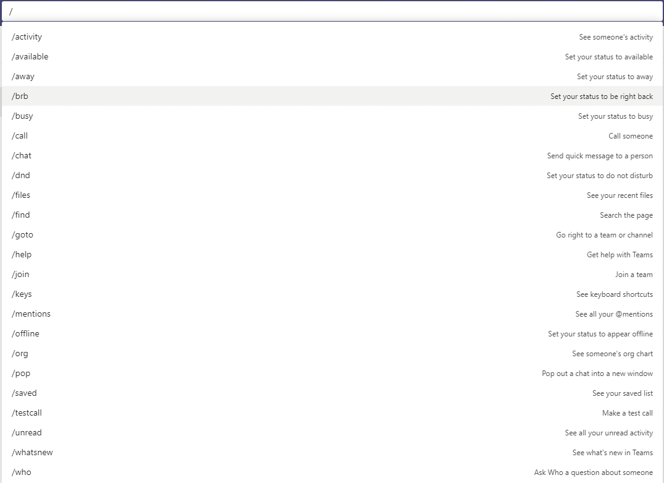Choose /offline to appear offline

click(x=25, y=334)
